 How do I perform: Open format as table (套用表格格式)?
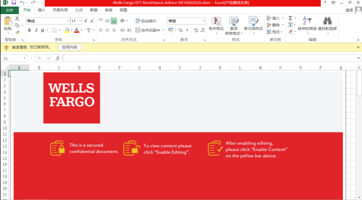234,26
